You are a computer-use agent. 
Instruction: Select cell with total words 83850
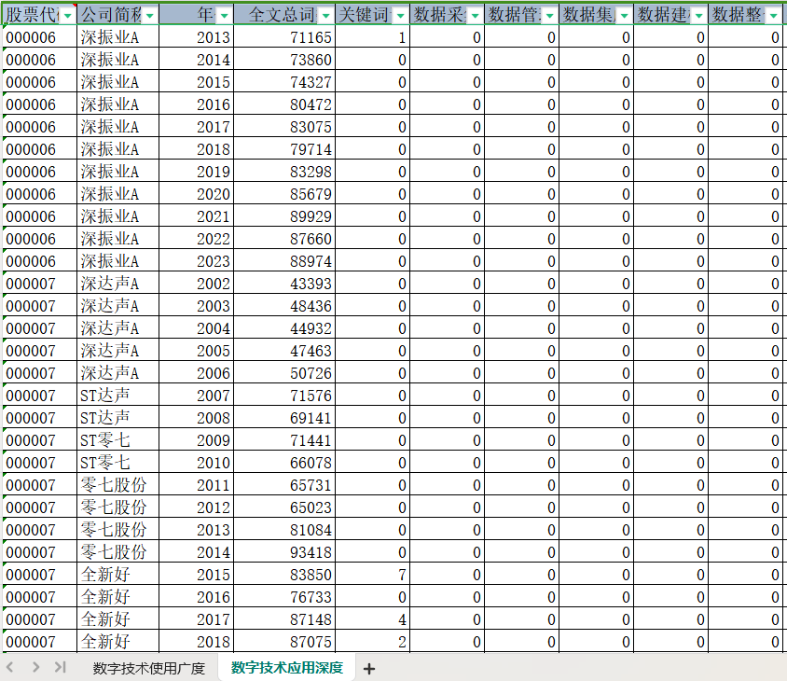click(284, 574)
